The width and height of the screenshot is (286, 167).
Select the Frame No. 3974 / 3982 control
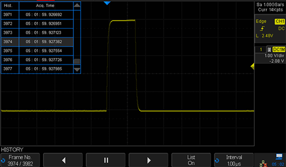coord(20,160)
